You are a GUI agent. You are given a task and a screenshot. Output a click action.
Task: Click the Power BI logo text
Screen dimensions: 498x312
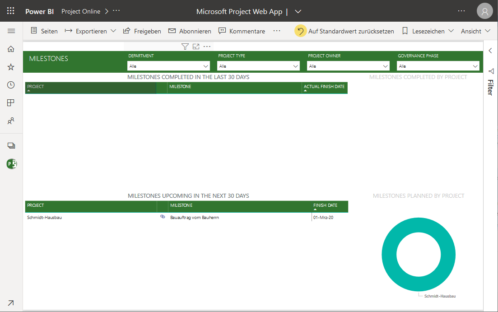pyautogui.click(x=39, y=11)
